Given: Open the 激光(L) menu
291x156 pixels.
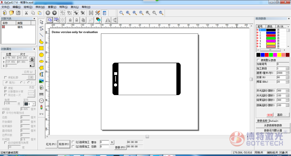Looking at the screenshot, I should [x=75, y=7].
